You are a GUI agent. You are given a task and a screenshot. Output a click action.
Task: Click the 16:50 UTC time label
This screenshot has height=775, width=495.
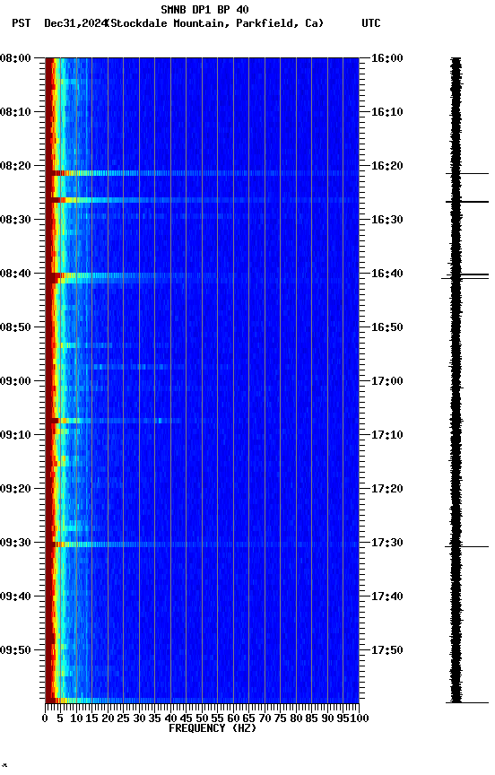[x=386, y=327]
